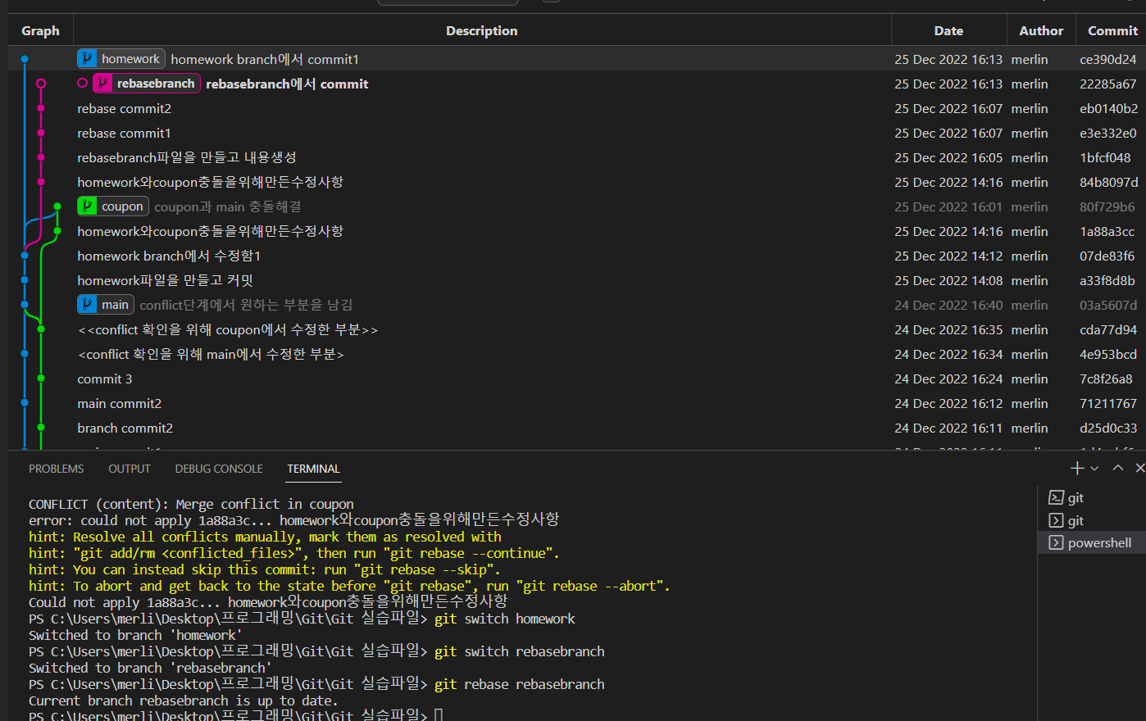The width and height of the screenshot is (1146, 721).
Task: Select the graph node of commit a33f8d8b
Action: click(25, 280)
